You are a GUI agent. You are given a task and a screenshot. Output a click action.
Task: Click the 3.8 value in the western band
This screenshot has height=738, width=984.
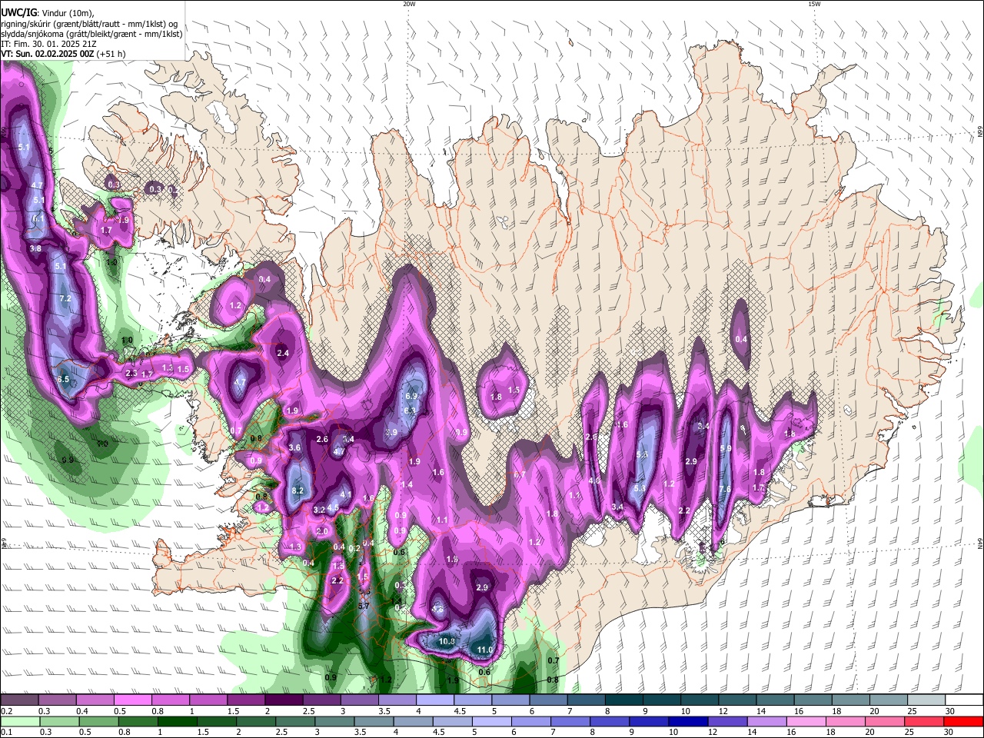pos(35,248)
